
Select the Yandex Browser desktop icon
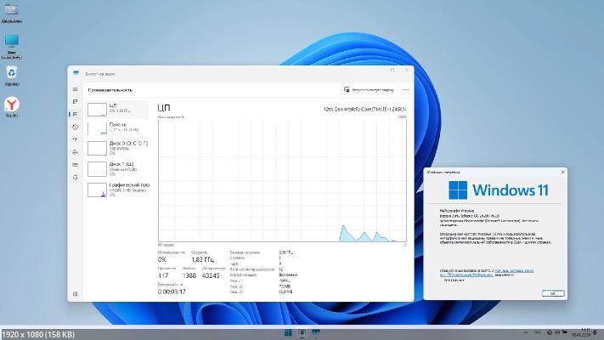(x=12, y=105)
